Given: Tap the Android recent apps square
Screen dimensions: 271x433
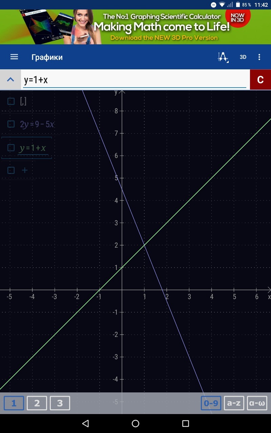Looking at the screenshot, I should pyautogui.click(x=185, y=423).
